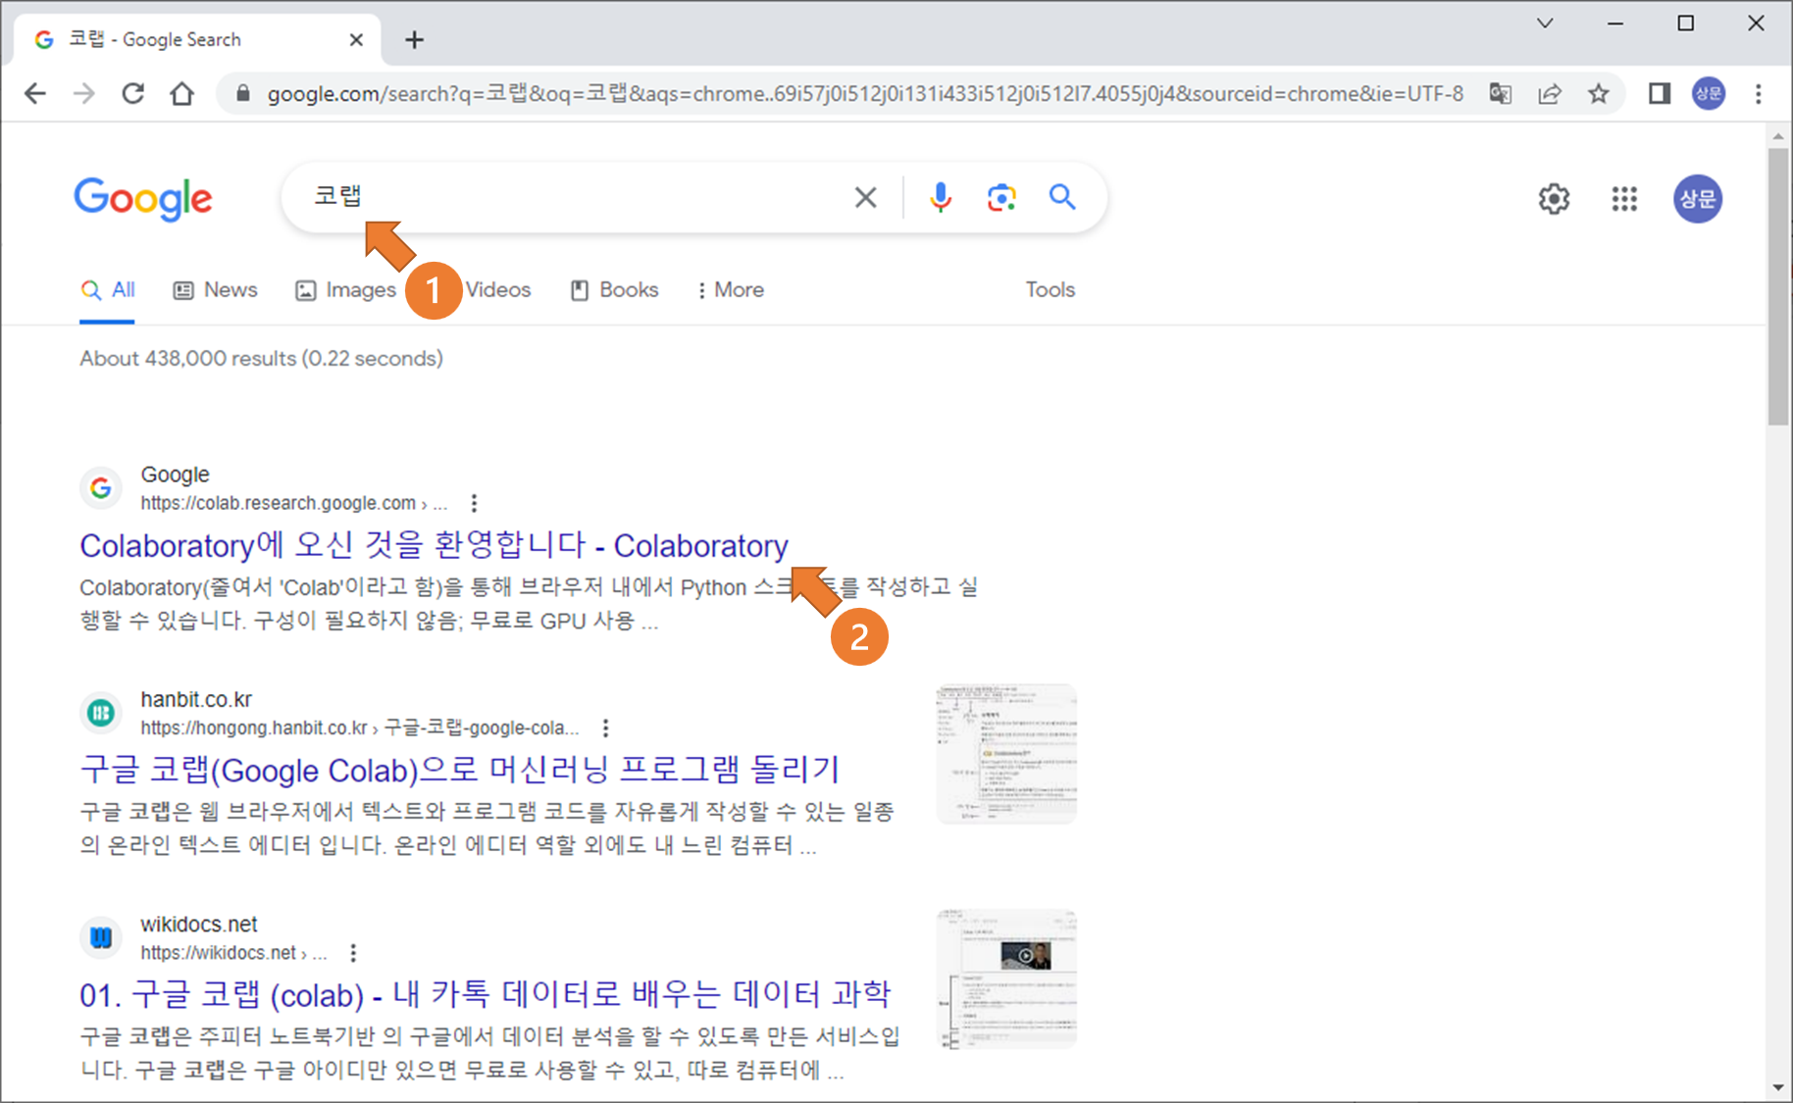1793x1103 pixels.
Task: Click the 'hanbit.co.kr' site name
Action: tap(196, 699)
